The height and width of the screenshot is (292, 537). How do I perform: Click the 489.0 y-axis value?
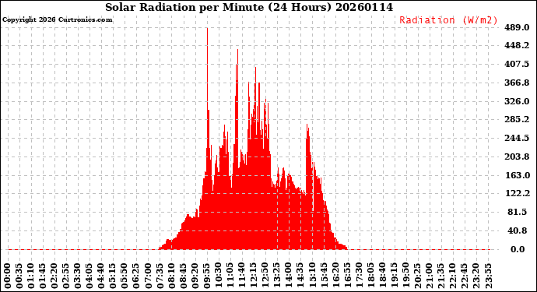tap(517, 27)
